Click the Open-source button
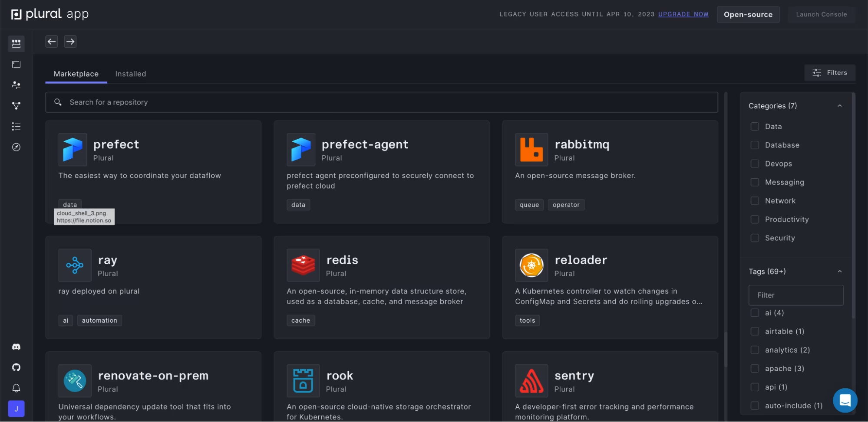This screenshot has width=868, height=422. pyautogui.click(x=748, y=14)
